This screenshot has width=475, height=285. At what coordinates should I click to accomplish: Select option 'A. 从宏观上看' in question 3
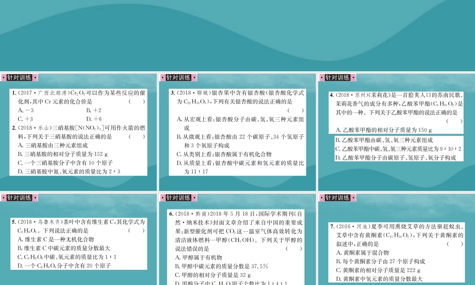240,123
